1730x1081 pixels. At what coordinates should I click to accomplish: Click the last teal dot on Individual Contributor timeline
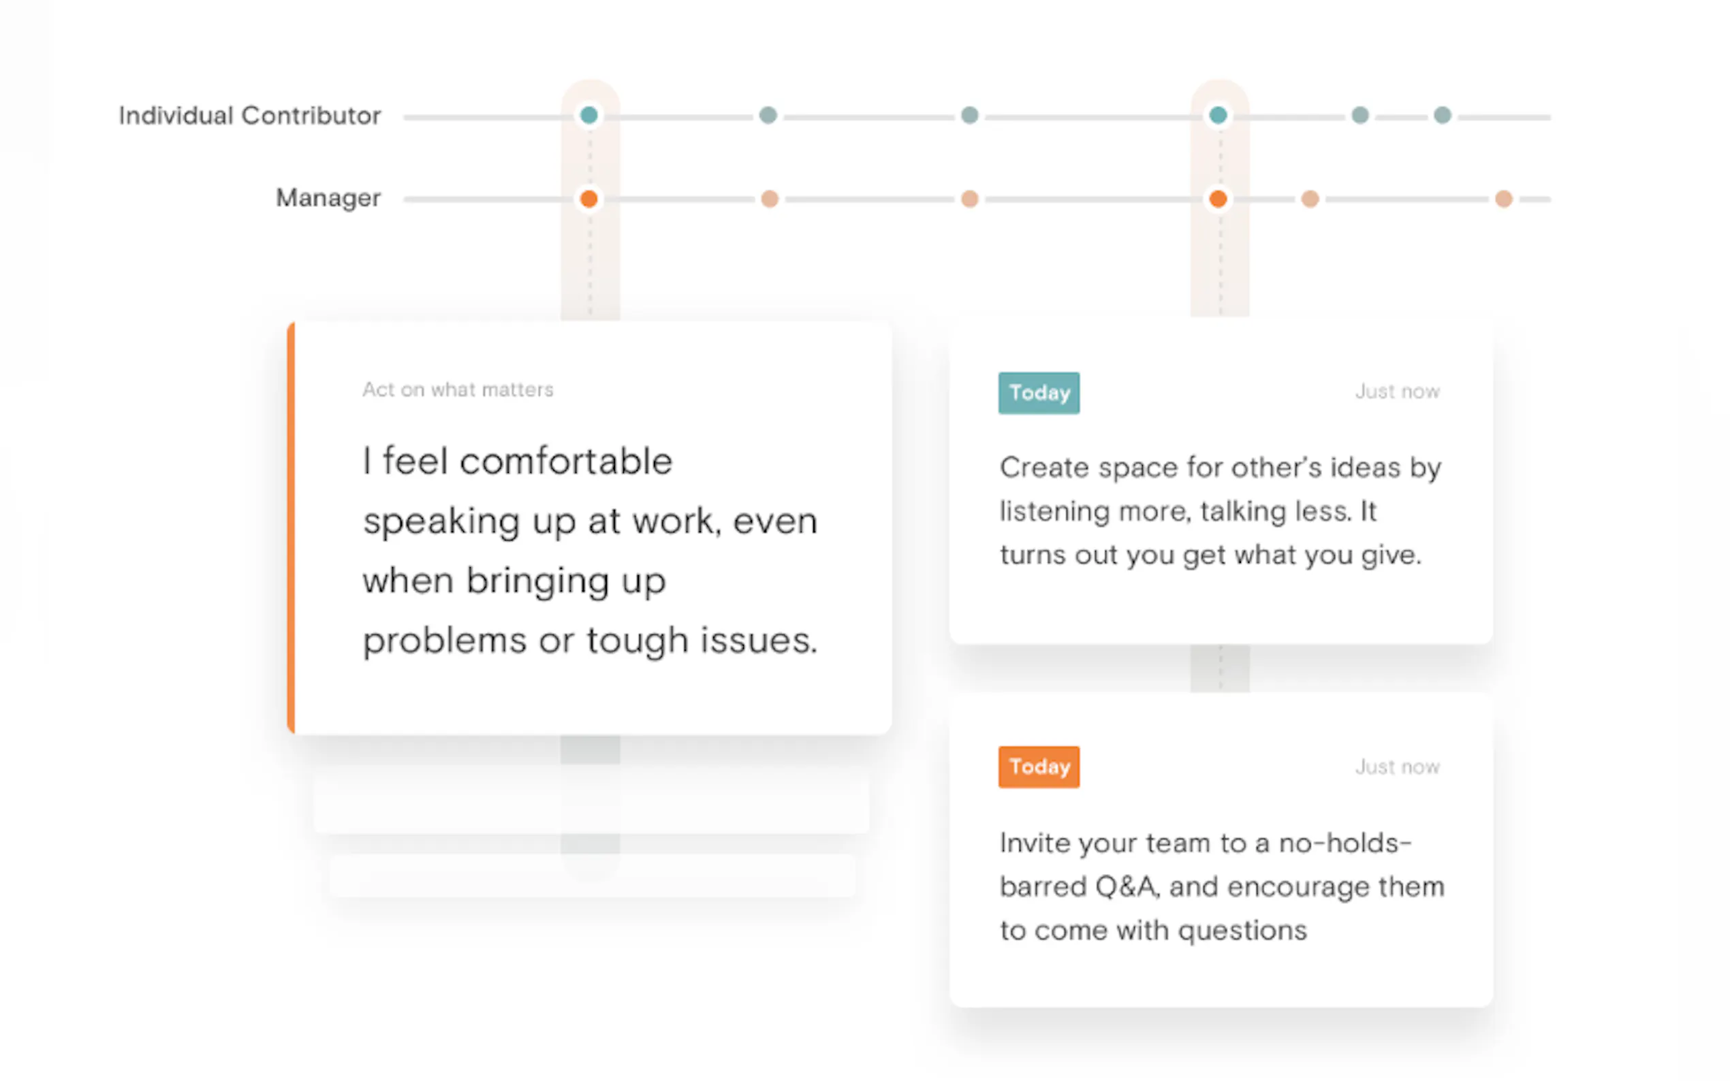pos(1442,115)
